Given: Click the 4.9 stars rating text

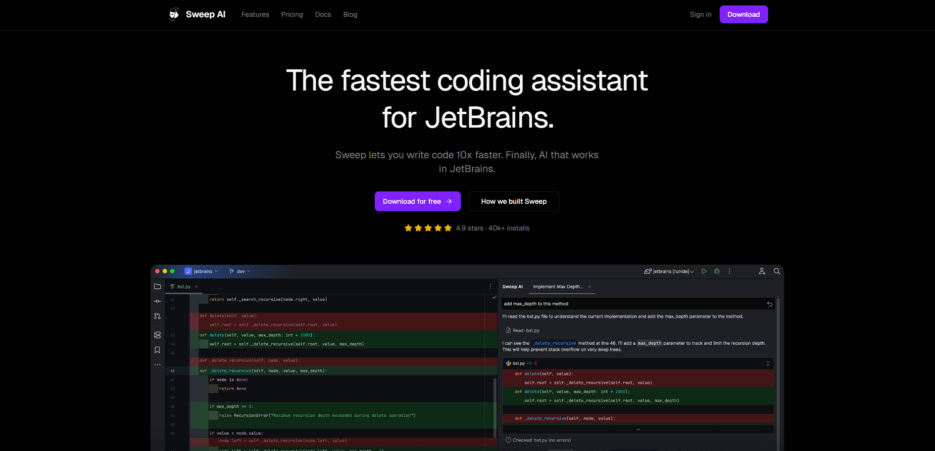Looking at the screenshot, I should (x=470, y=228).
